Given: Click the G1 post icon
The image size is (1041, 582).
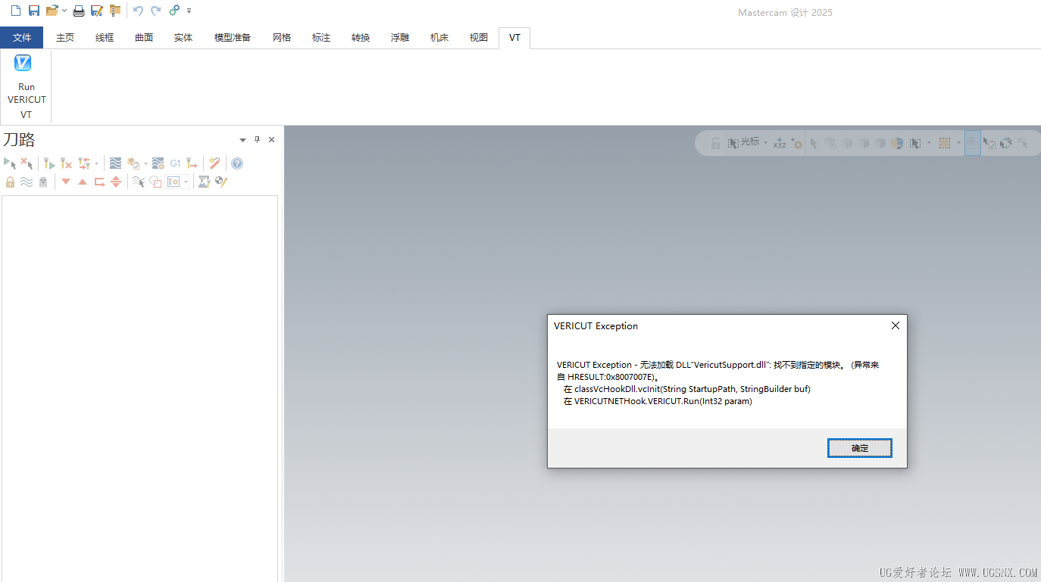Looking at the screenshot, I should click(175, 163).
